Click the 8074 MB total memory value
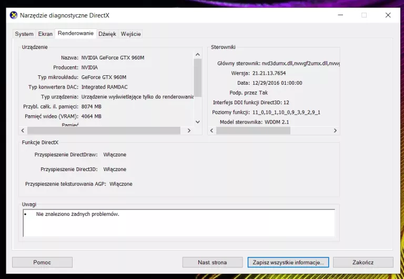The width and height of the screenshot is (404, 279). 91,106
